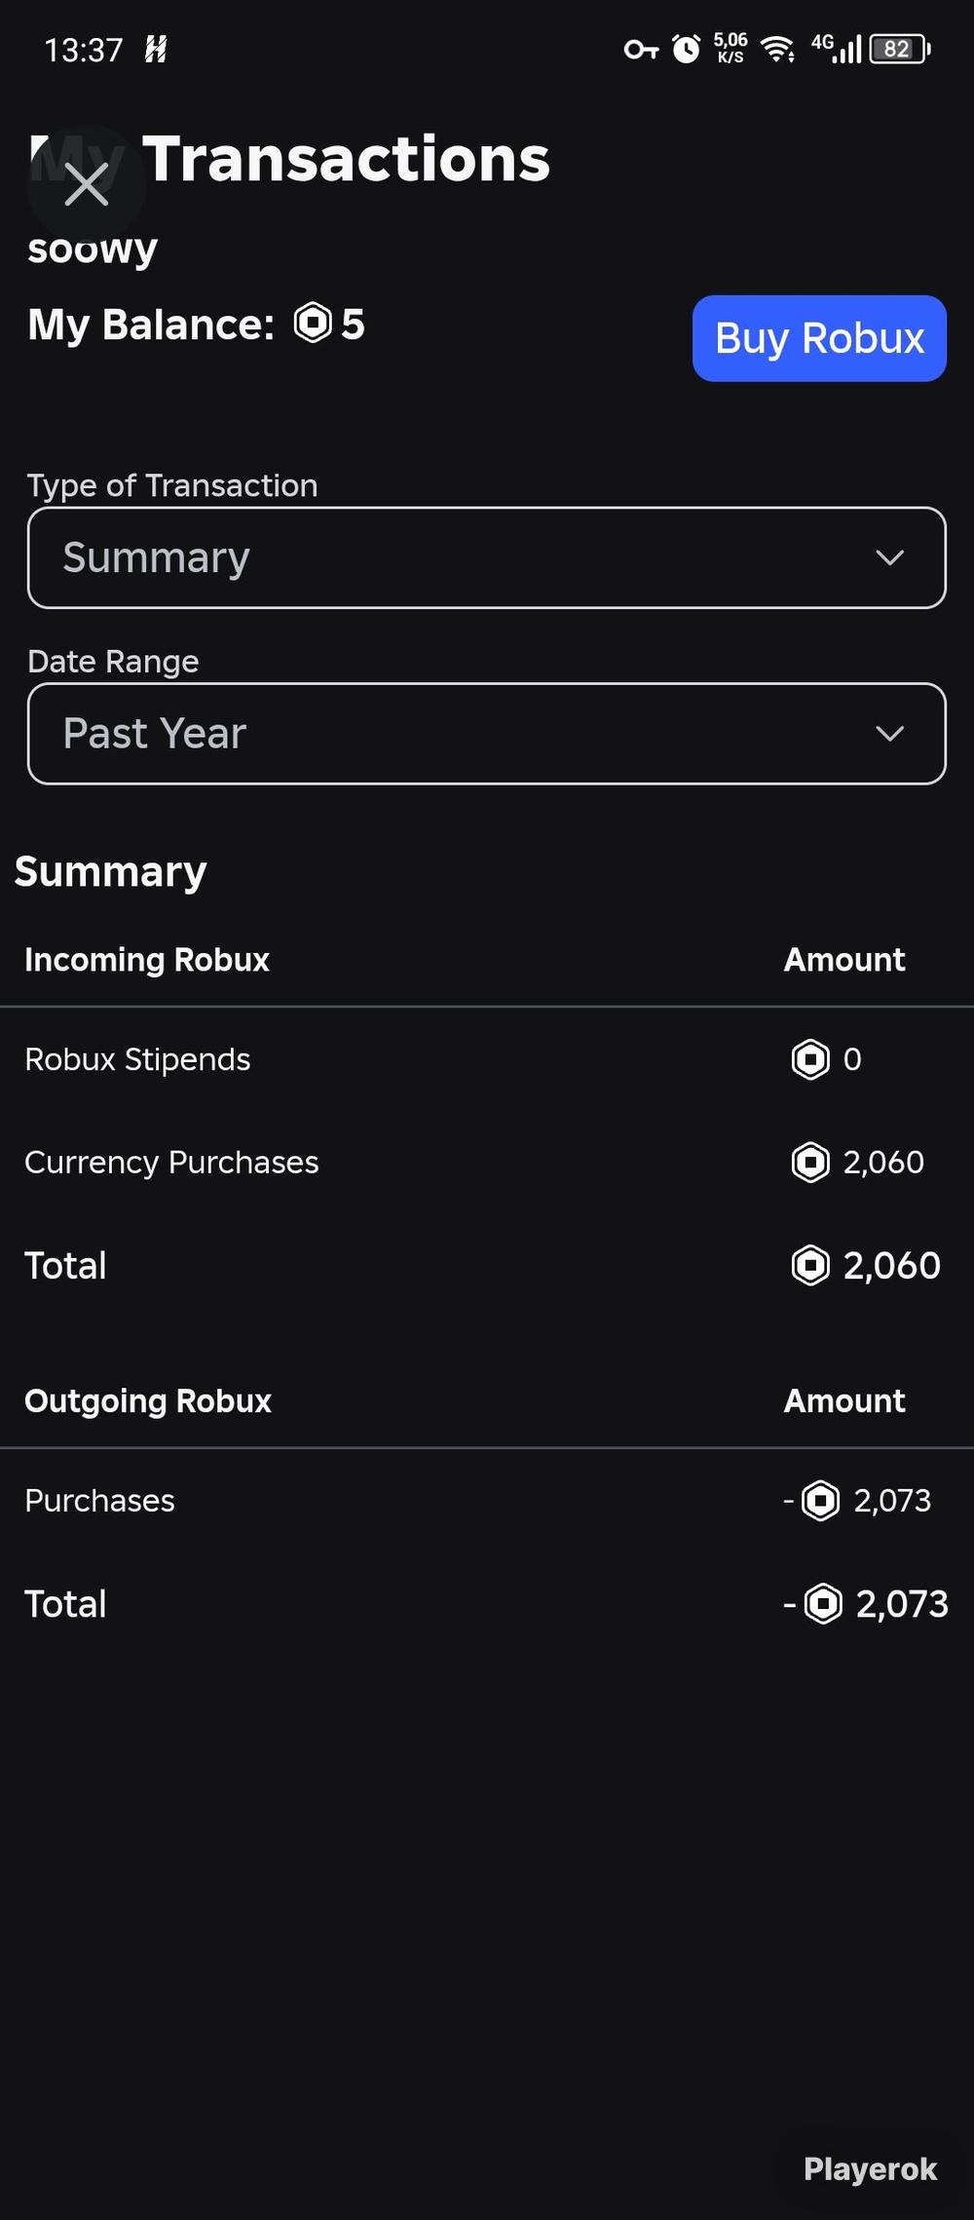Click the Buy Robux button
This screenshot has width=974, height=2220.
point(819,338)
